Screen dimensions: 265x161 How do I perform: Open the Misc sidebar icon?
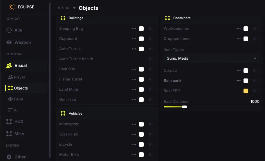coord(9,134)
